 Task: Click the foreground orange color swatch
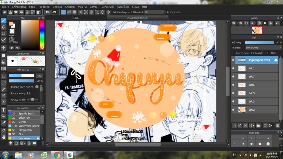(x=11, y=24)
